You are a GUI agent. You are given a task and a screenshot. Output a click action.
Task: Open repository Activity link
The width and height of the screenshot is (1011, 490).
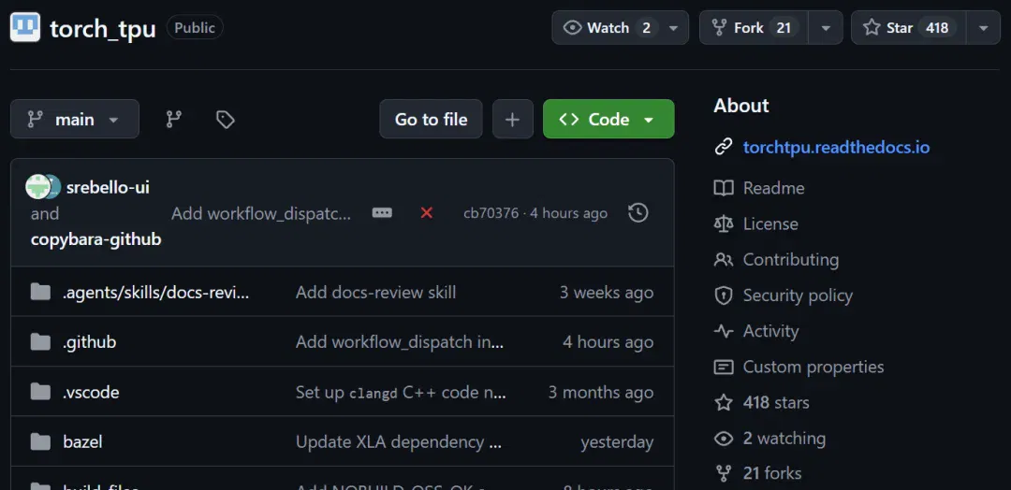(x=771, y=331)
